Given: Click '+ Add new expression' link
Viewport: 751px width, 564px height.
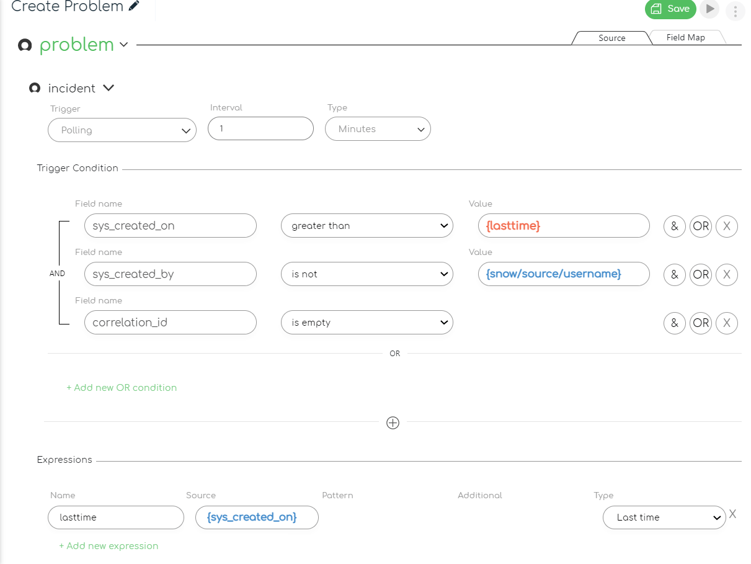Looking at the screenshot, I should pos(109,546).
